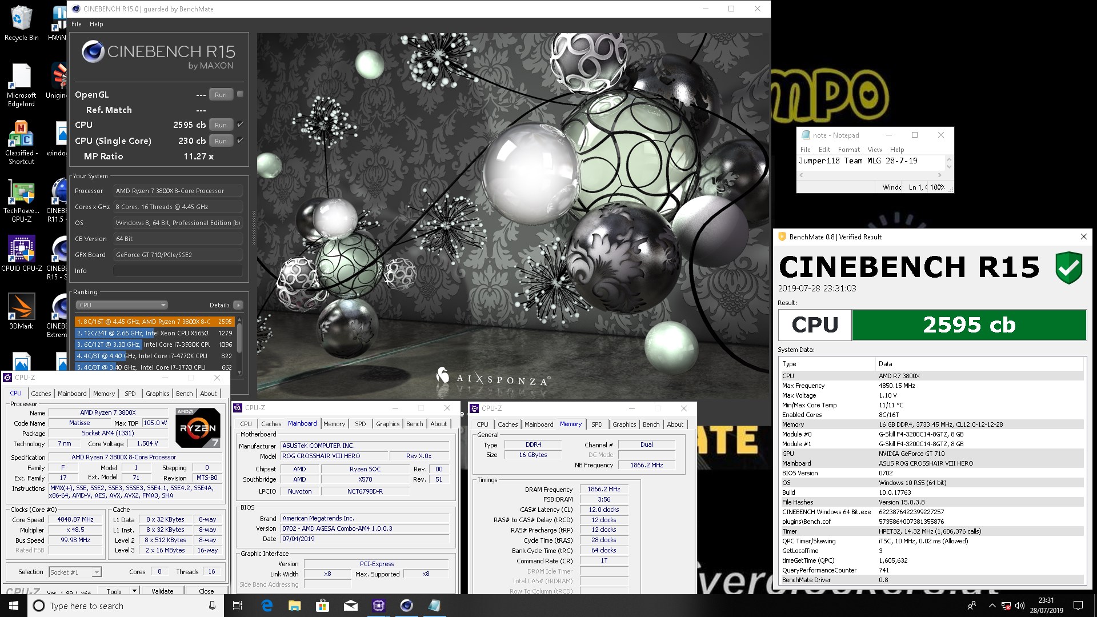Click Close button in CPU-Z
This screenshot has height=617, width=1097.
[x=206, y=591]
